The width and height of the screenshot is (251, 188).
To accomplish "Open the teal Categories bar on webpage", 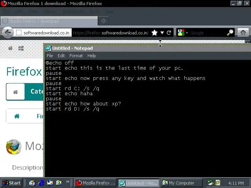I will 34,92.
